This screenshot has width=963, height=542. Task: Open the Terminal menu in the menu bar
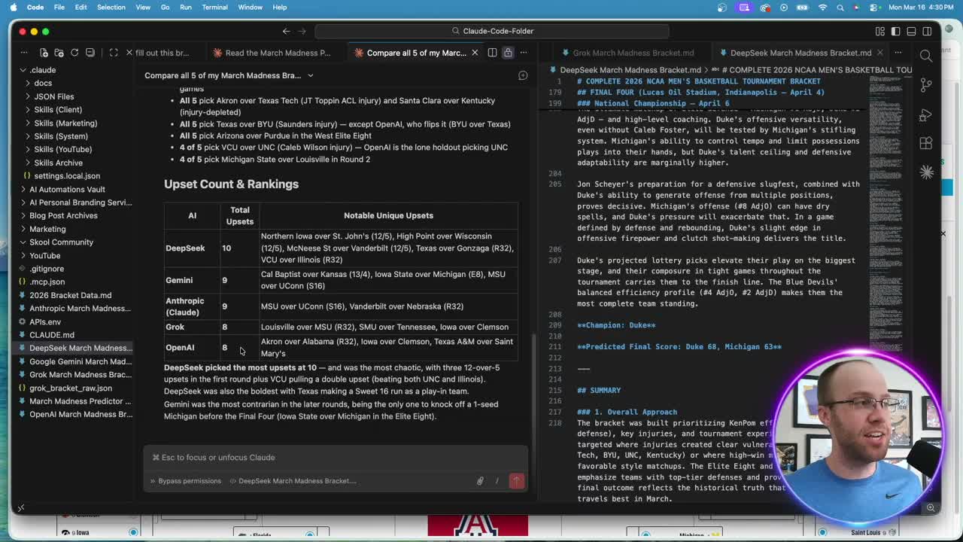(214, 7)
